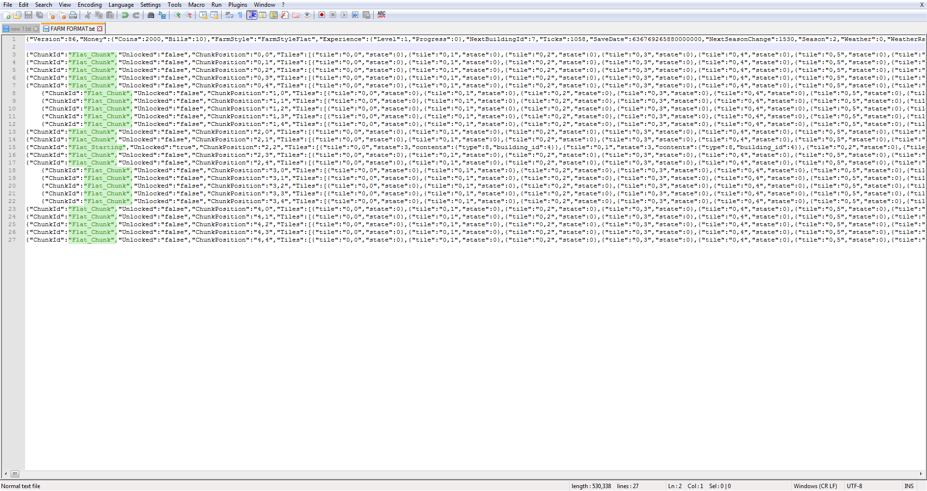
Task: Click the horizontal scrollbar thumb
Action: click(15, 474)
